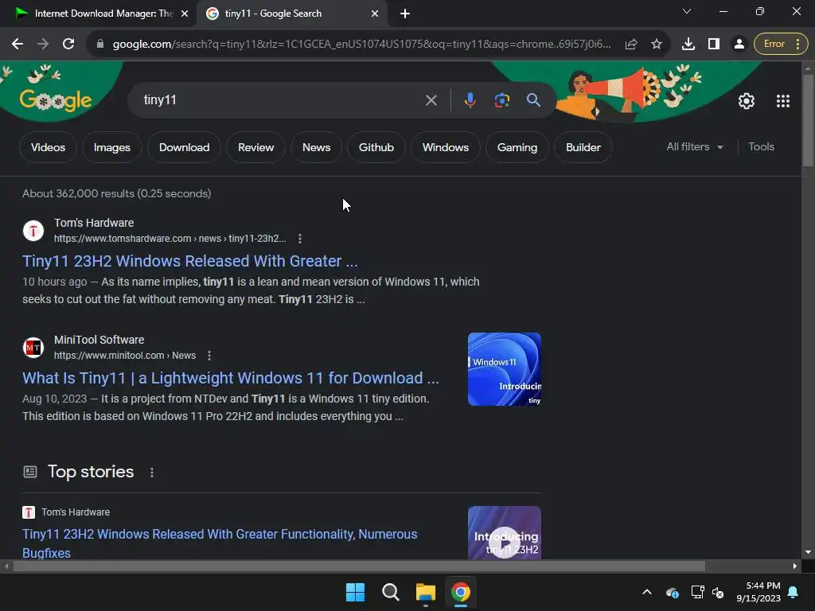The image size is (815, 611).
Task: Filter results by Images
Action: [111, 147]
